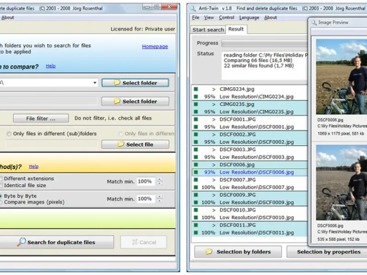367x275 pixels.
Task: Click the Anti-Twin magnifier icon in title bar
Action: (193, 8)
